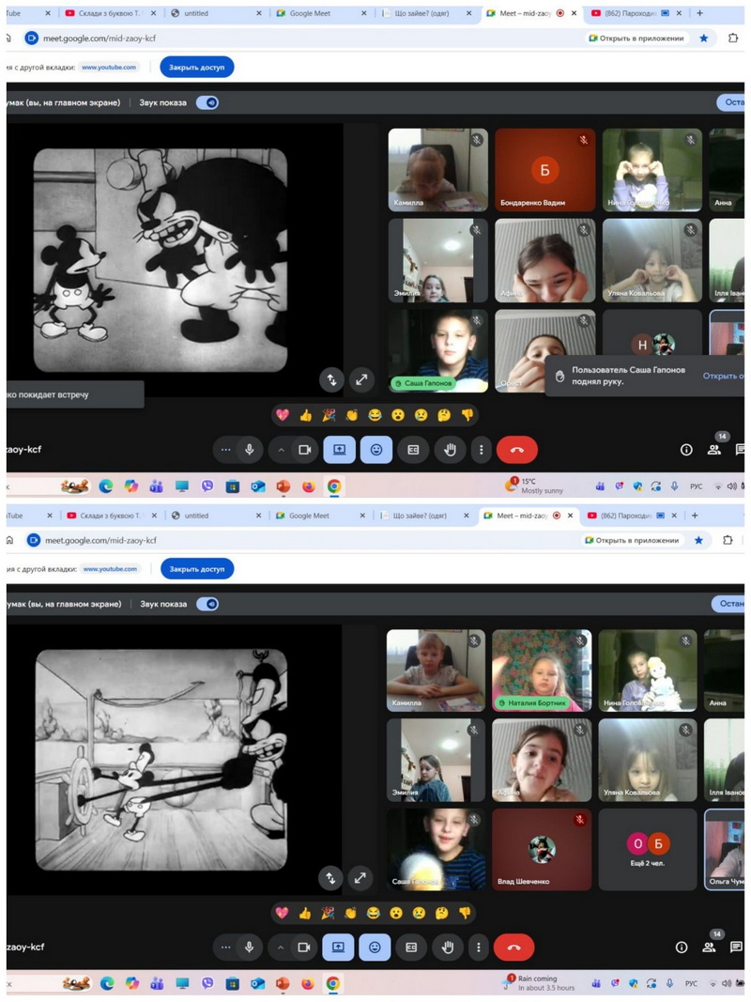751x1002 pixels.
Task: Select the 'Ещё 2 чел.' participant tile
Action: (648, 850)
